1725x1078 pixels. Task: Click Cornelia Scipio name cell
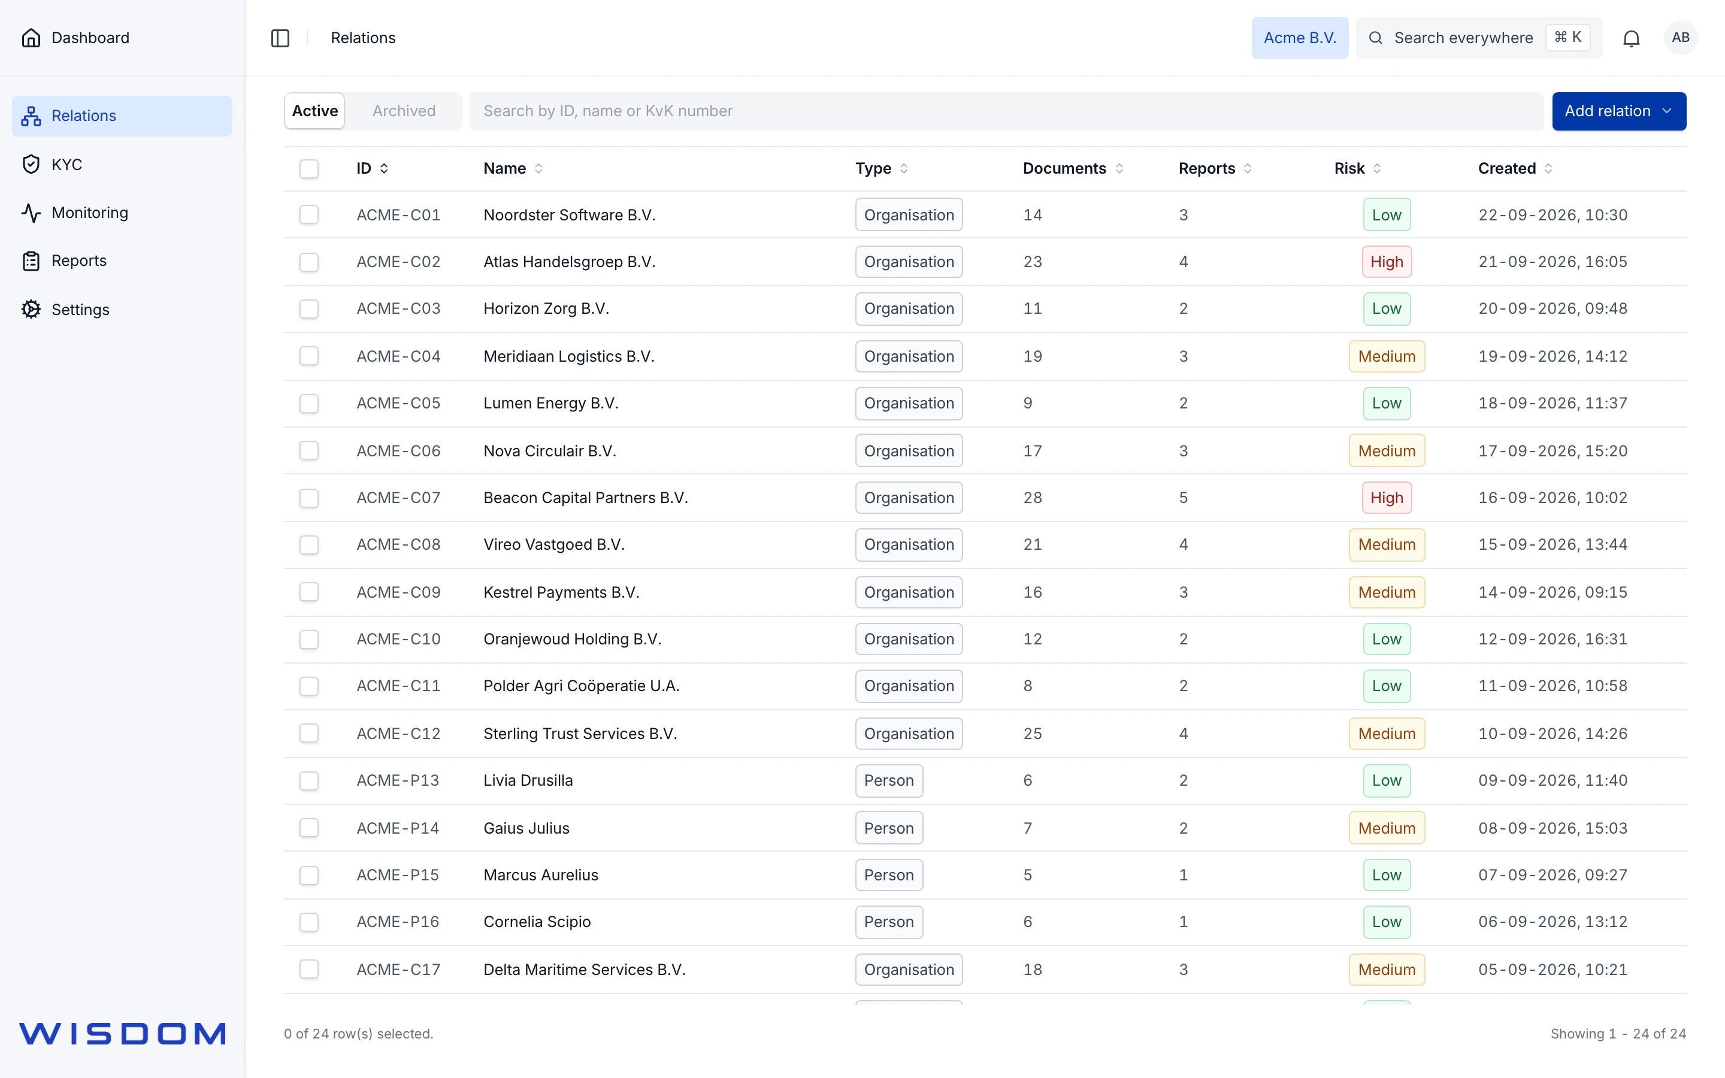pos(537,922)
